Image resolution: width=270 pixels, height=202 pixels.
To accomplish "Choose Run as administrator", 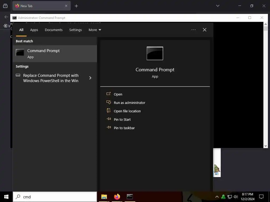I will click(x=129, y=103).
